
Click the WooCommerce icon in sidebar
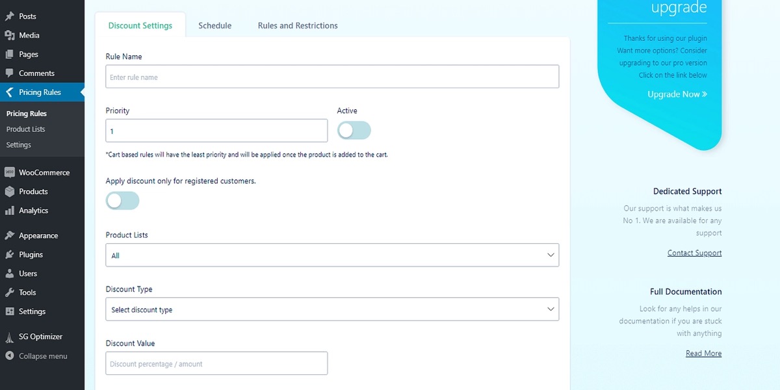(10, 173)
